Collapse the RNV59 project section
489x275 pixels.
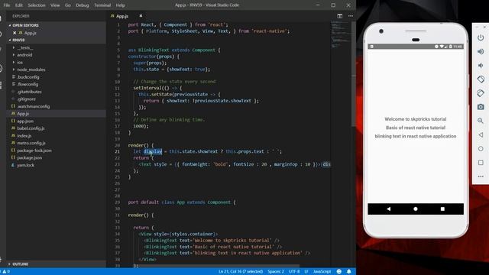click(x=18, y=40)
